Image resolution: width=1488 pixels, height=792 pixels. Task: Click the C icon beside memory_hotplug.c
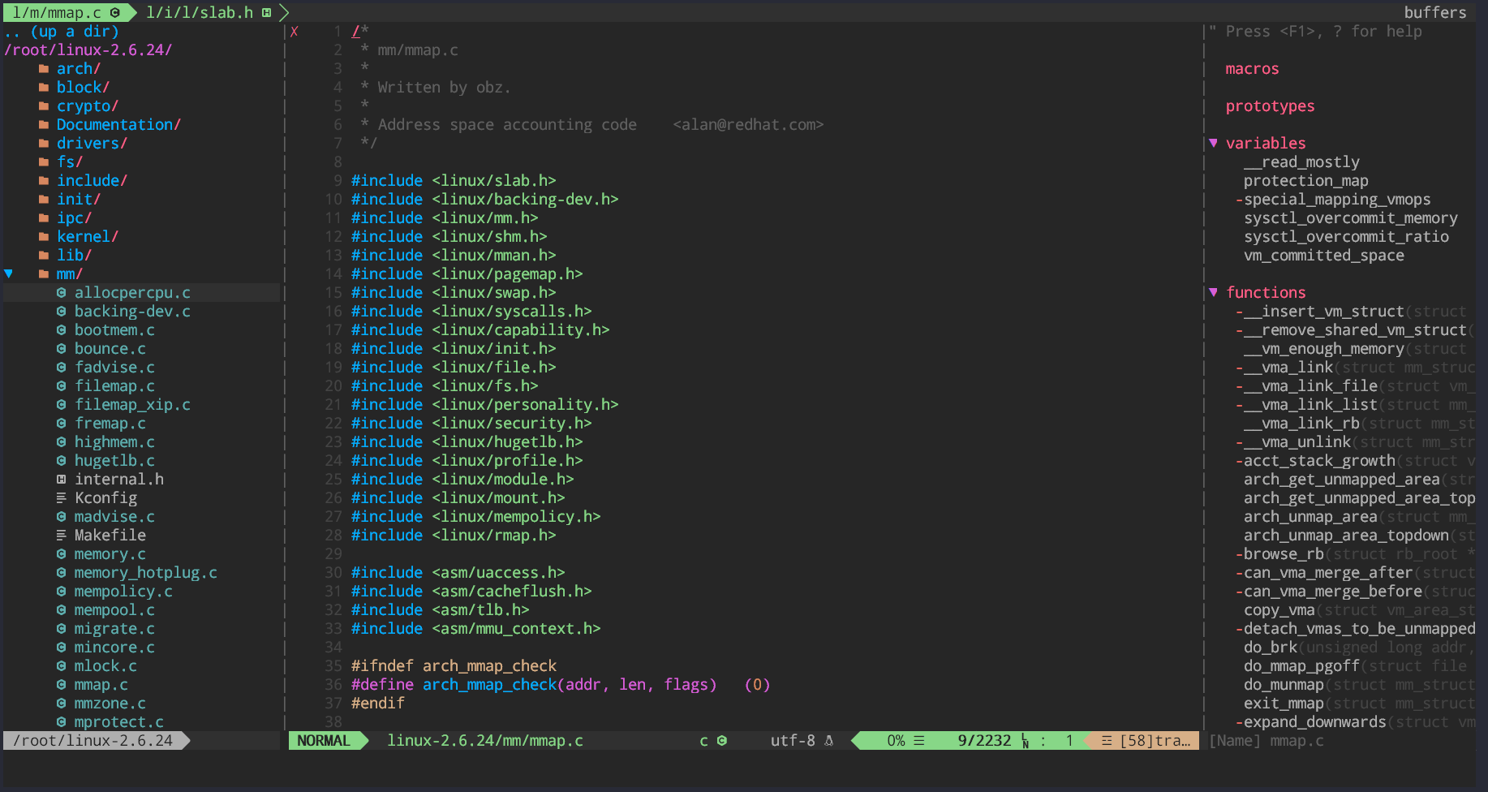(x=62, y=573)
